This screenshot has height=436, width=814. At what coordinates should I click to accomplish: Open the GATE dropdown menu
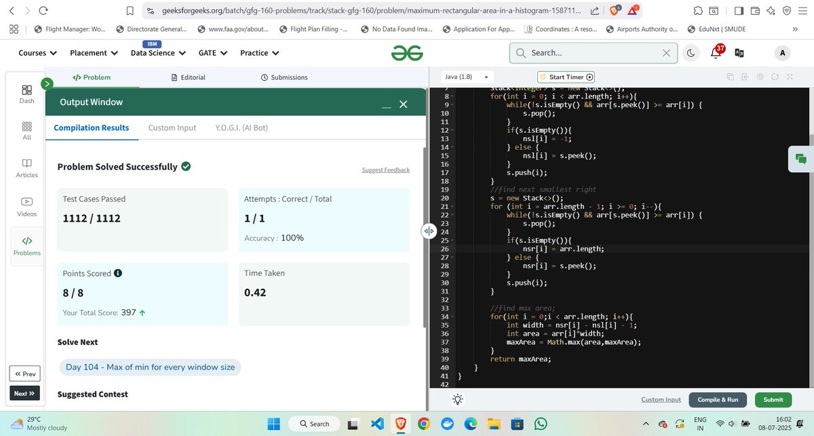point(212,53)
